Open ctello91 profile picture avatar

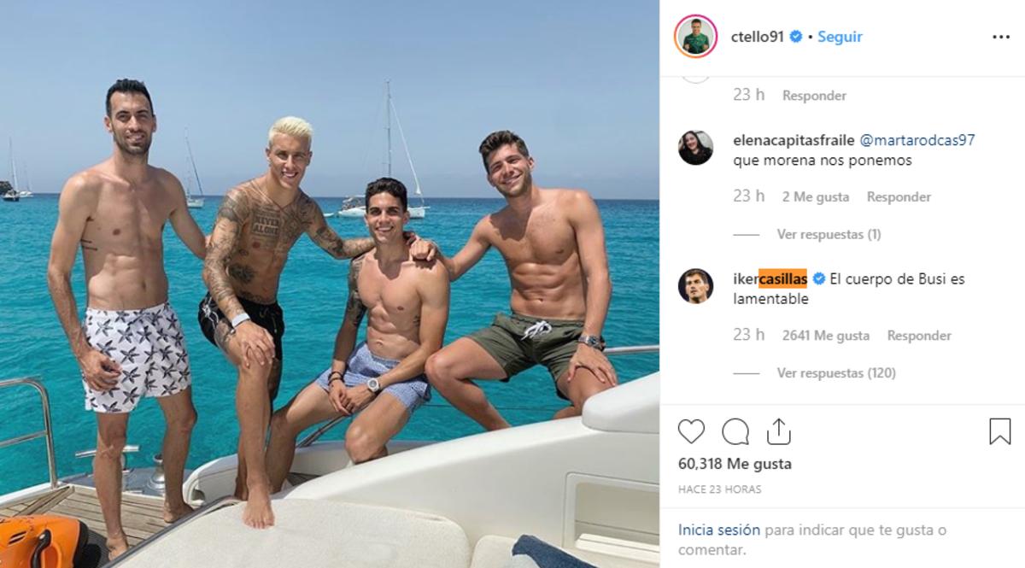click(x=695, y=37)
